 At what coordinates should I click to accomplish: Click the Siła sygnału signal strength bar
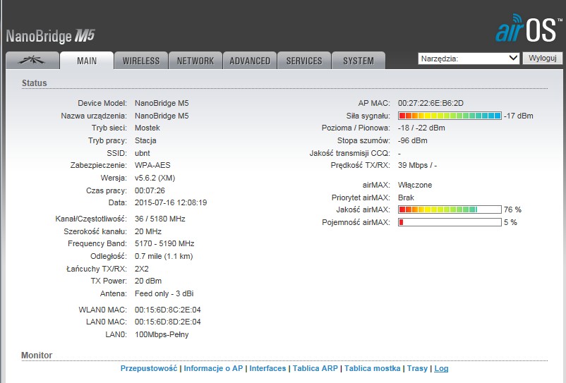[450, 116]
